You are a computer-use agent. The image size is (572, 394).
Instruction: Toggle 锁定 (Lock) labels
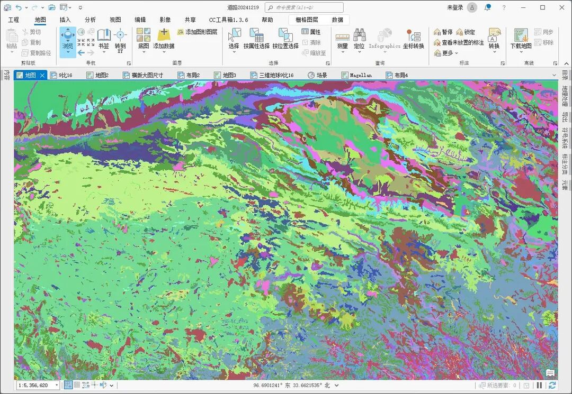click(x=466, y=32)
